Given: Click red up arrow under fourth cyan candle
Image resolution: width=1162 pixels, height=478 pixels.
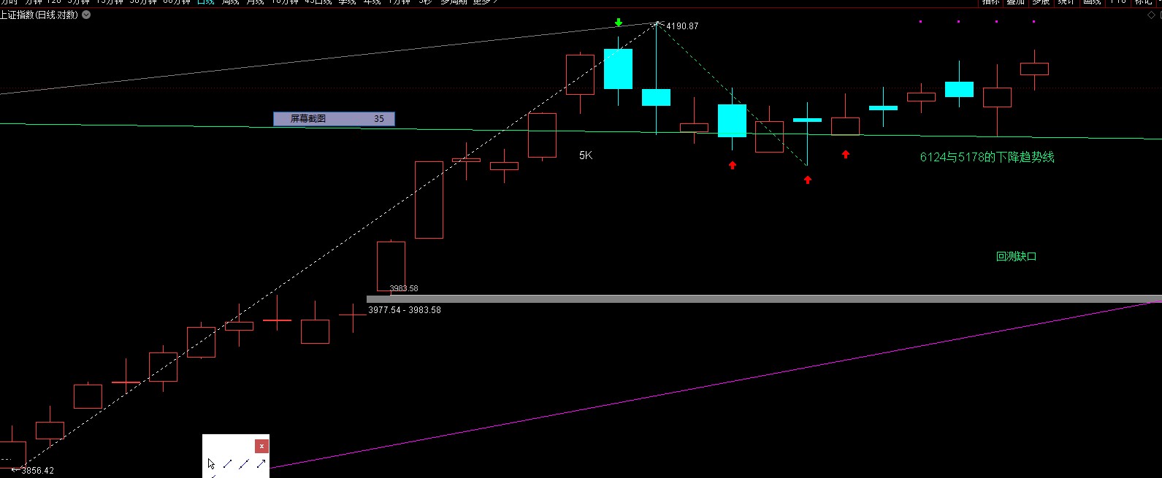Looking at the screenshot, I should point(733,165).
